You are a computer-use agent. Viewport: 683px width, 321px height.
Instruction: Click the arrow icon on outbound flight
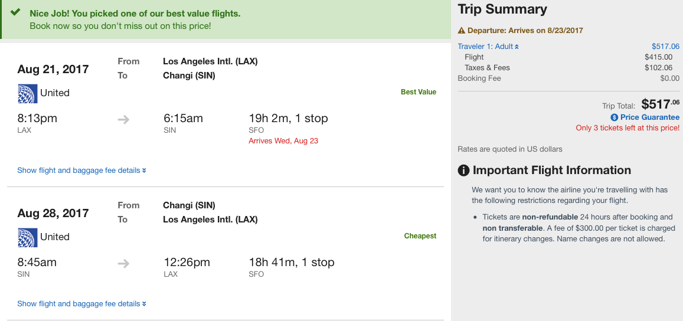(123, 119)
